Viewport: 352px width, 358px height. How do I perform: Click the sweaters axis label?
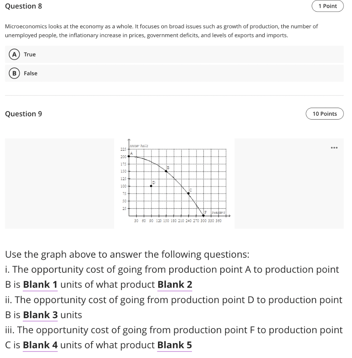(x=218, y=213)
